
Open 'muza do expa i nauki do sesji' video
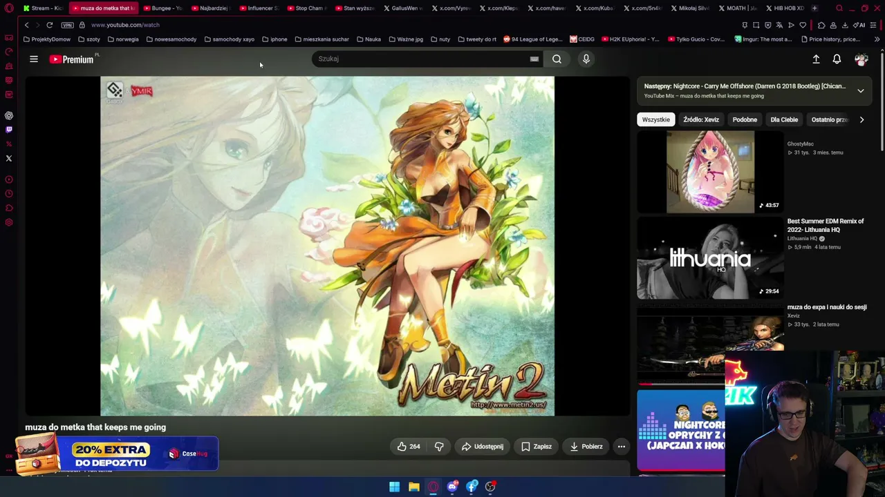[x=827, y=307]
